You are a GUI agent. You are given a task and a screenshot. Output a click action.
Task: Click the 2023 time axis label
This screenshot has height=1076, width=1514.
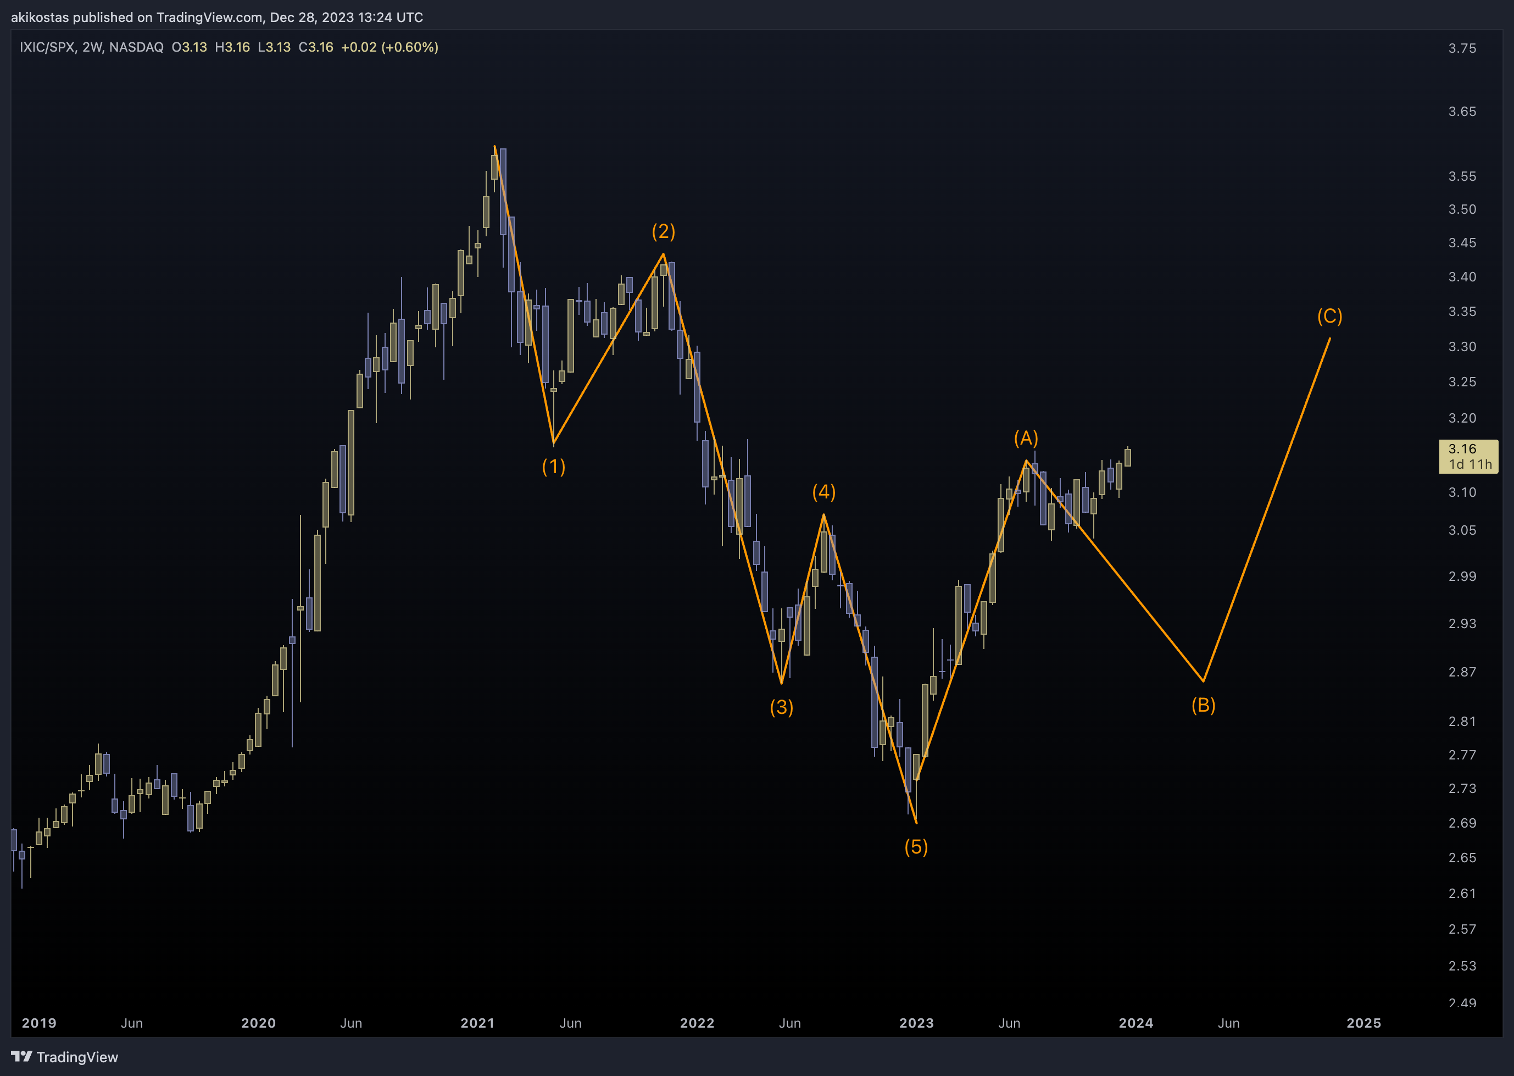tap(917, 1023)
